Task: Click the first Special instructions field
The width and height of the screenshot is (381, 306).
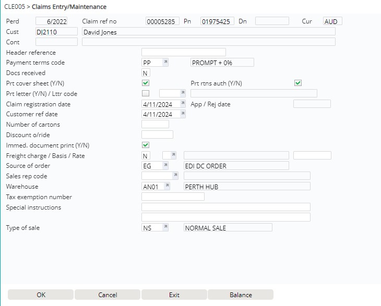Action: coord(226,207)
